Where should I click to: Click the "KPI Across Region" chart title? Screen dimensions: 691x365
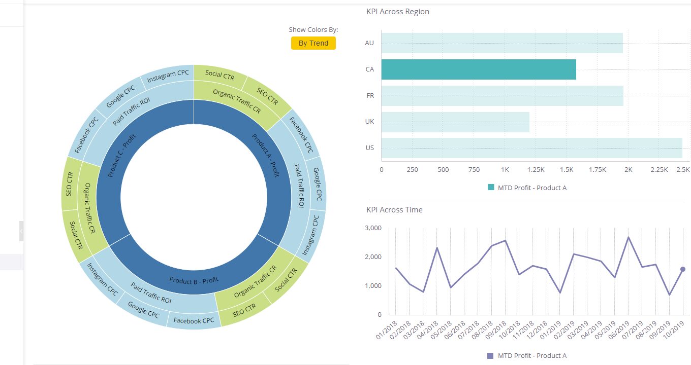[x=397, y=11]
